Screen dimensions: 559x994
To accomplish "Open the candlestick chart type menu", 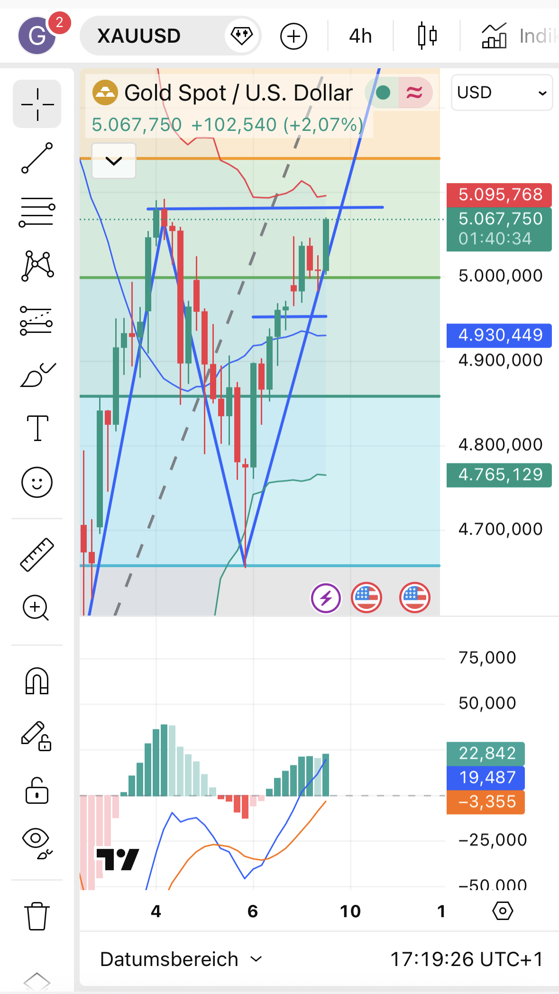I will [x=427, y=36].
